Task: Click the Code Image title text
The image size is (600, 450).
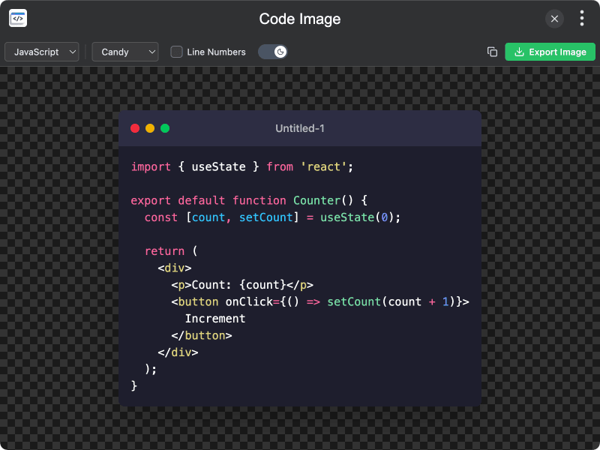Action: [300, 19]
